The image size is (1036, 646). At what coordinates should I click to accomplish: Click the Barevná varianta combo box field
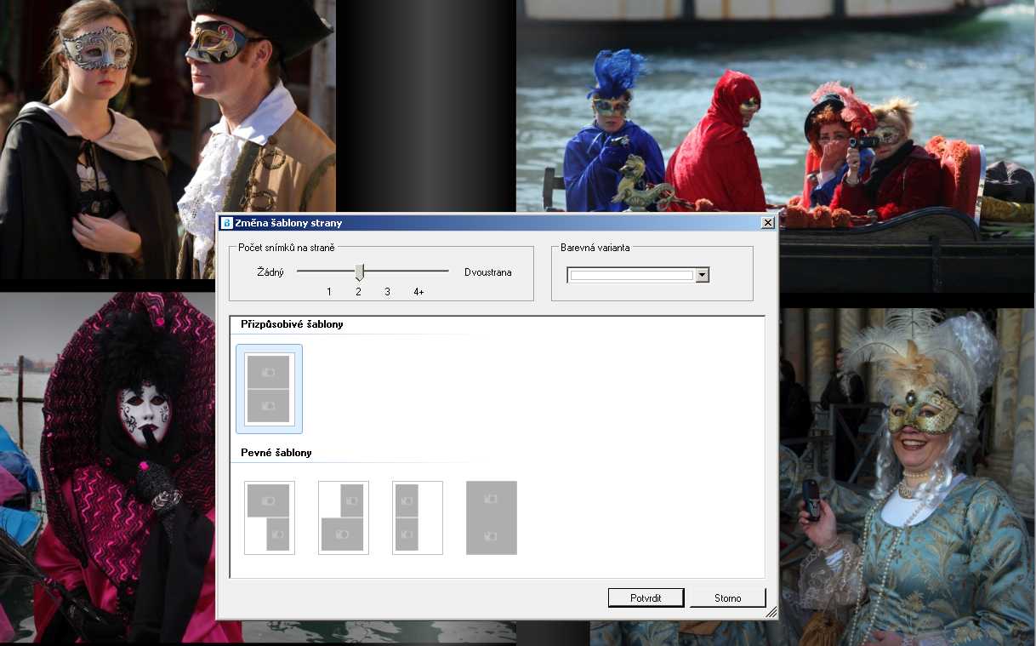click(631, 275)
